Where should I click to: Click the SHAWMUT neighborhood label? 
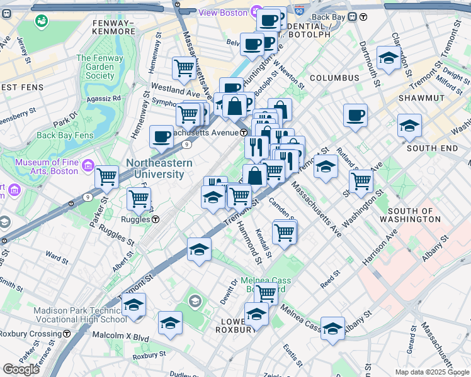pyautogui.click(x=421, y=98)
